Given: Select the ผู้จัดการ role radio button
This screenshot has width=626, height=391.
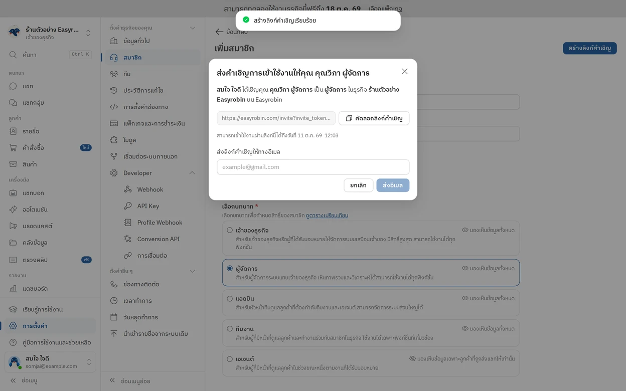Looking at the screenshot, I should (230, 269).
